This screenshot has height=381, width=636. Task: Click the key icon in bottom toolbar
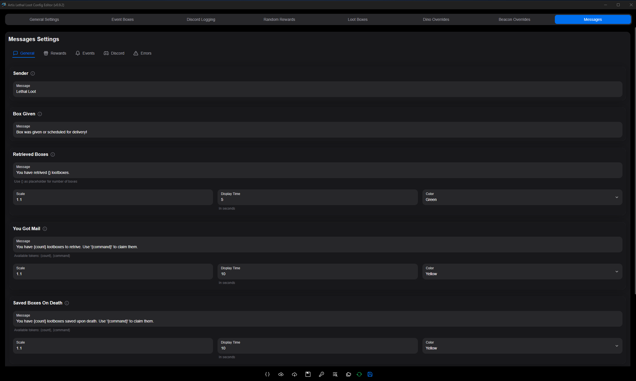[321, 374]
